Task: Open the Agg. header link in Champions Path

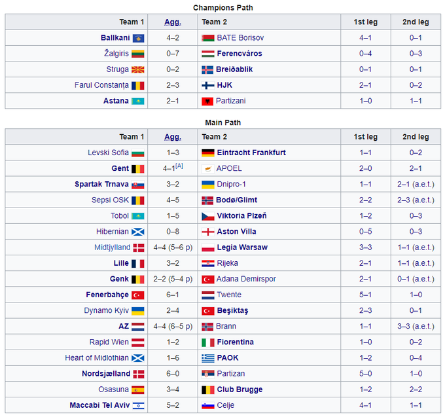Action: point(172,22)
